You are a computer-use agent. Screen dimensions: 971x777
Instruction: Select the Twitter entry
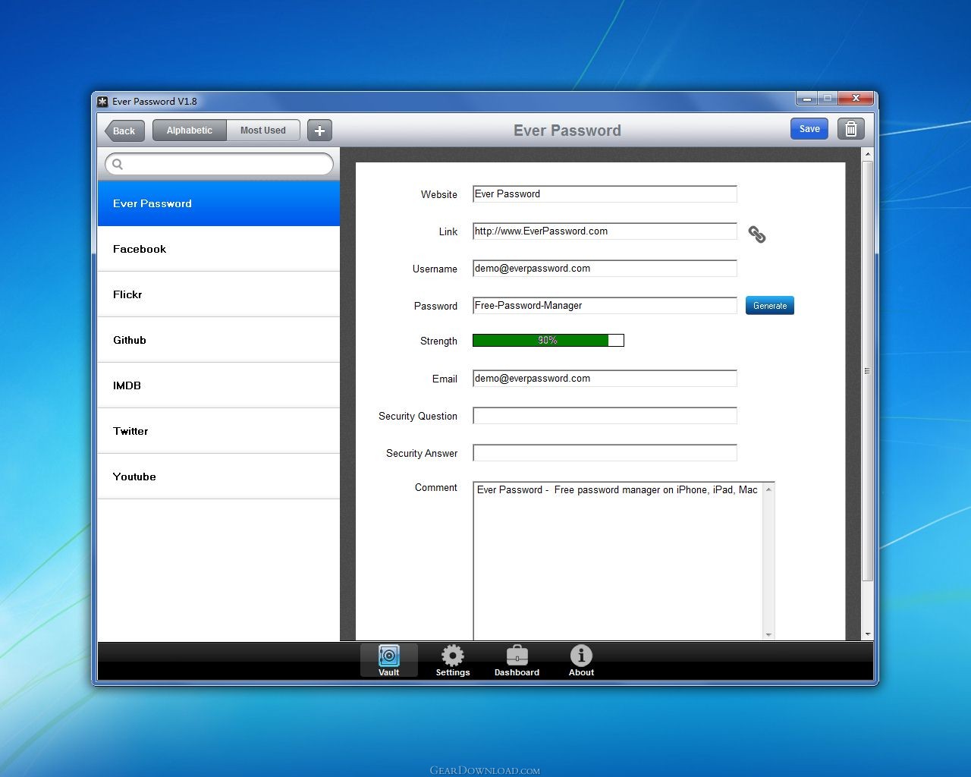218,431
